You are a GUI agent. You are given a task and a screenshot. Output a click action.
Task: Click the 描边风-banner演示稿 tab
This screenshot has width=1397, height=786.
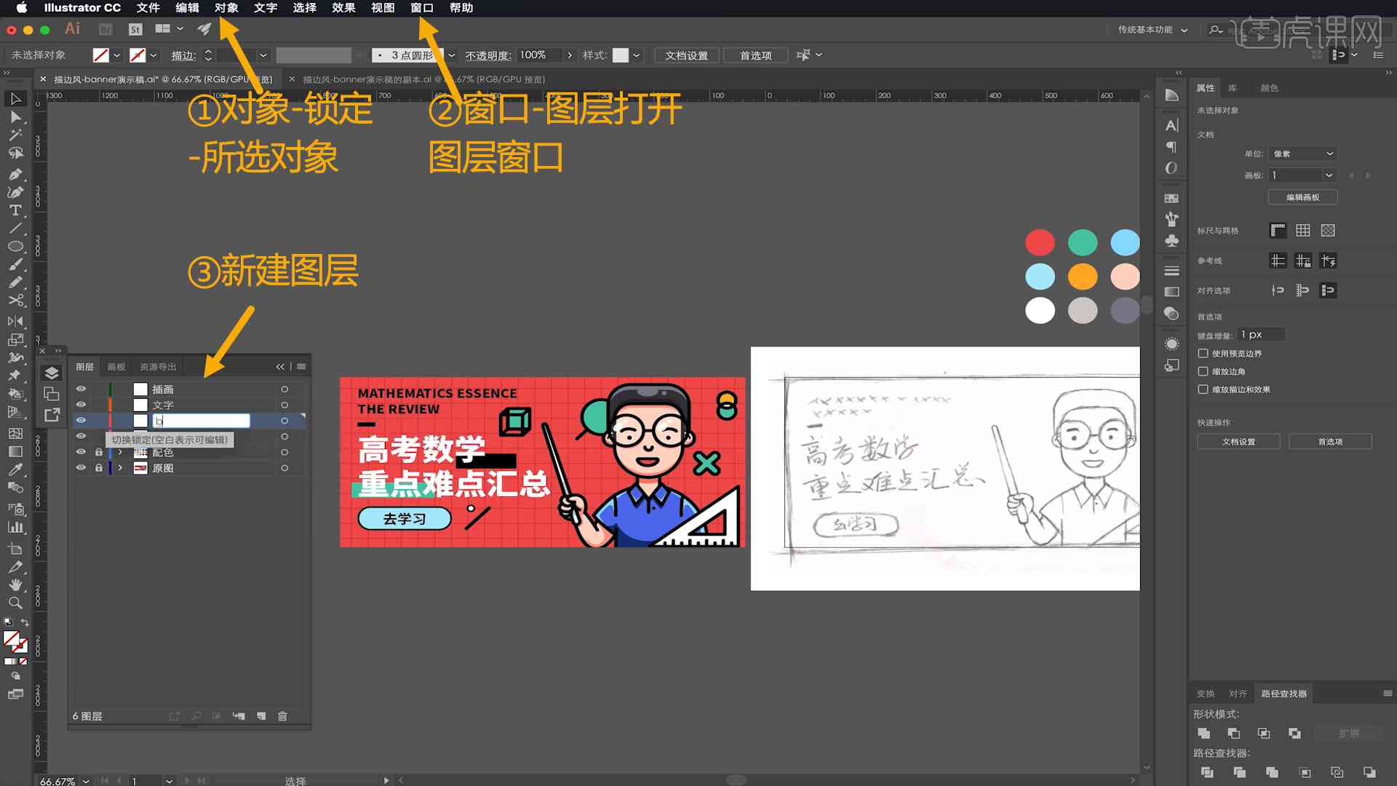[x=170, y=78]
